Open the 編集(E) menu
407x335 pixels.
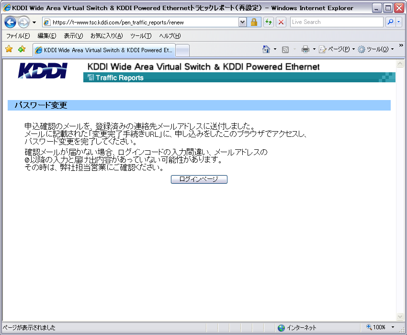point(47,36)
